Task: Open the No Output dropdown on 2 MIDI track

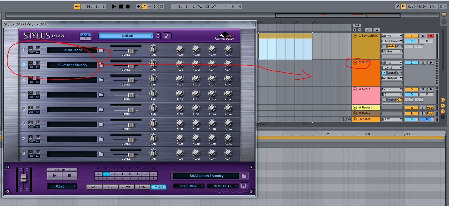Action: point(392,78)
